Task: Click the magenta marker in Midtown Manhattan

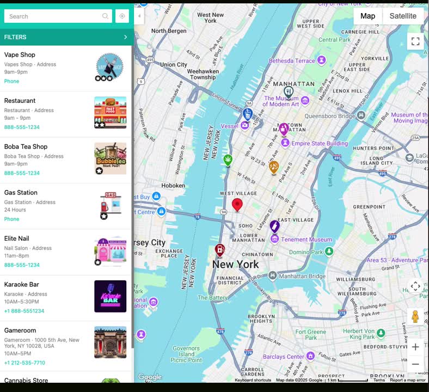Action: (x=284, y=129)
